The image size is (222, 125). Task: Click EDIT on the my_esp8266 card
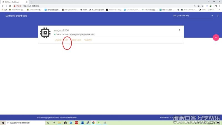[66, 40]
